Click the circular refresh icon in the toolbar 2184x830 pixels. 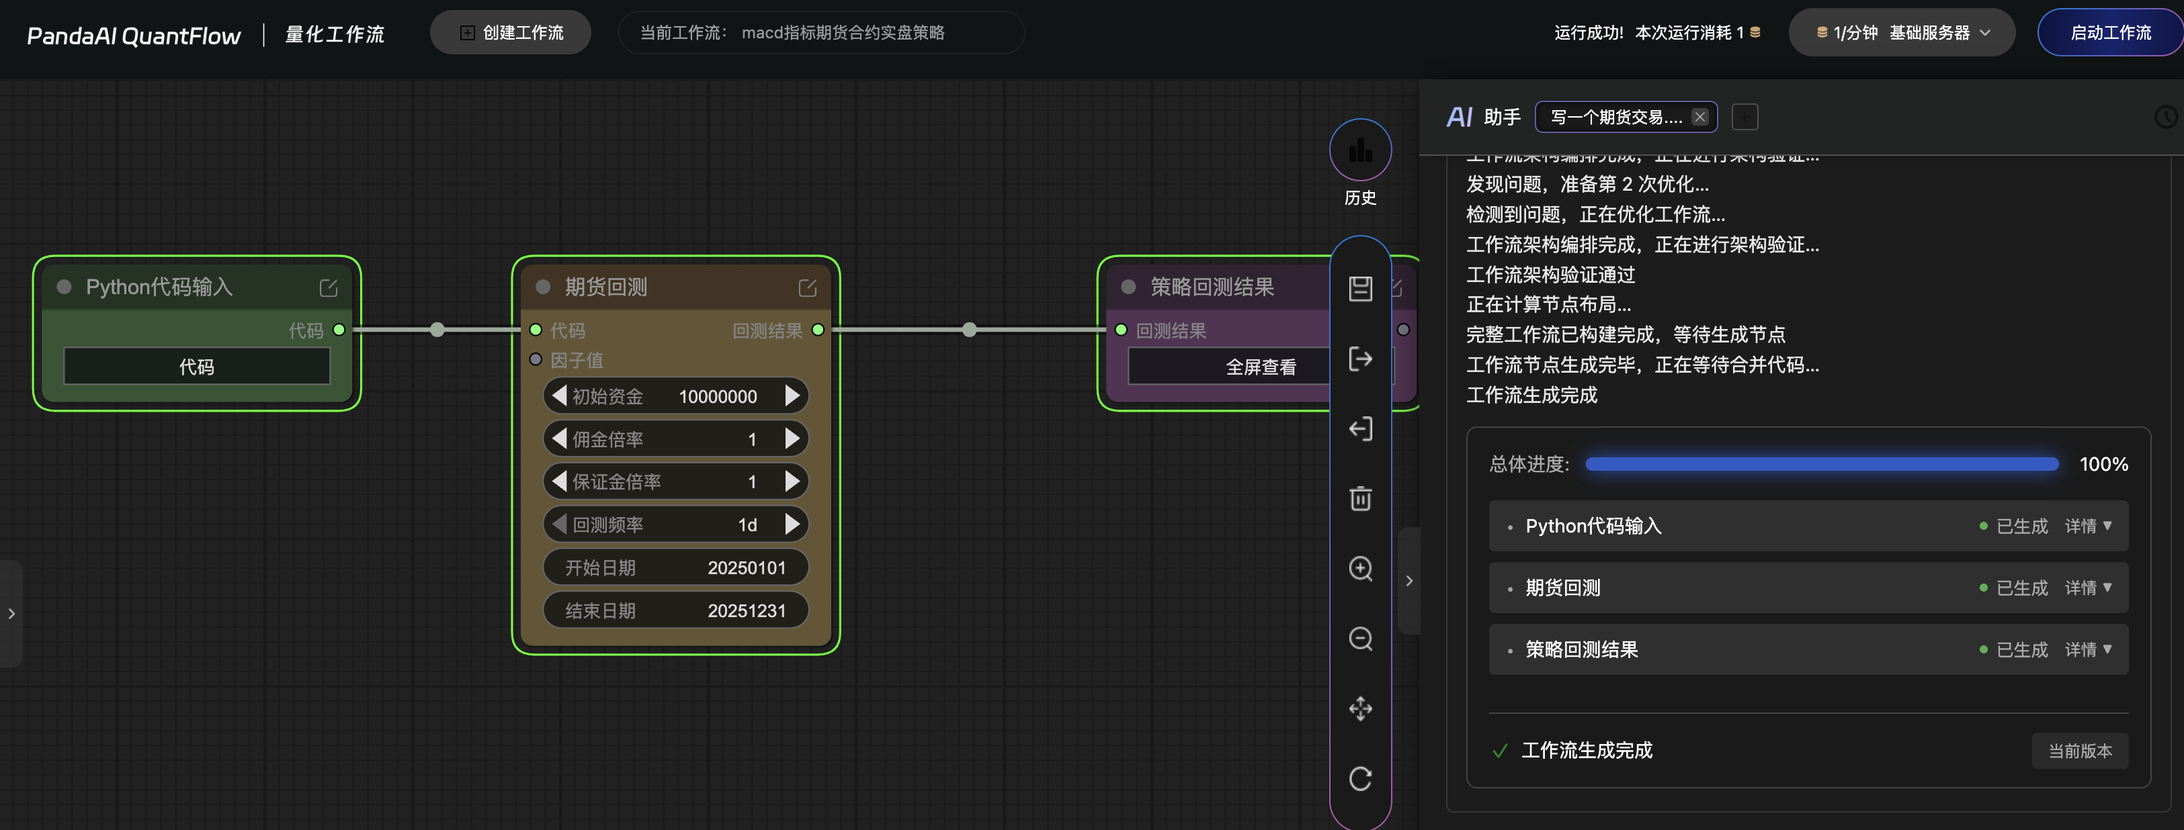pos(1360,779)
